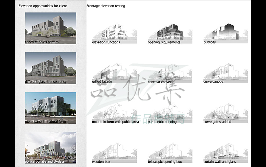Select the different glass transparency rendering
This screenshot has height=167, width=266.
(50, 66)
